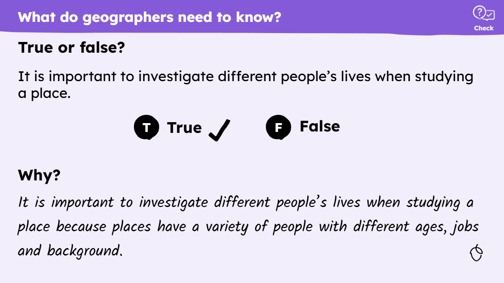Click the words "a place." under the statement
504x283 pixels.
click(x=44, y=93)
